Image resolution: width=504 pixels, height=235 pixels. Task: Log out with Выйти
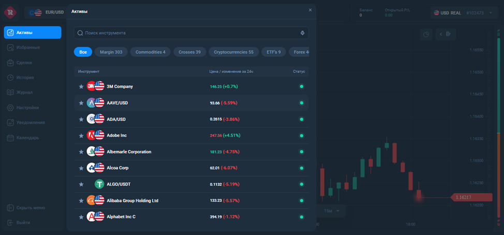[19, 223]
